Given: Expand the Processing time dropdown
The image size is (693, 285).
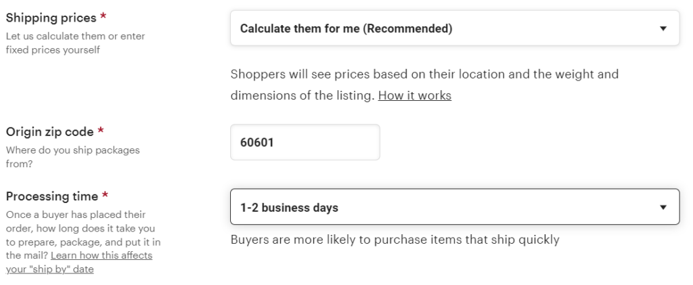Looking at the screenshot, I should point(454,207).
